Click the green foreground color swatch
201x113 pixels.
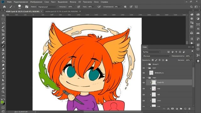[x=2, y=102]
